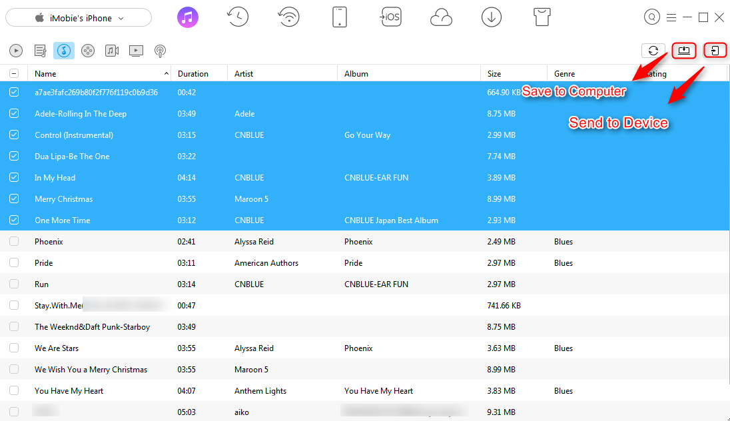730x421 pixels.
Task: Sort by the Album column header
Action: click(409, 73)
